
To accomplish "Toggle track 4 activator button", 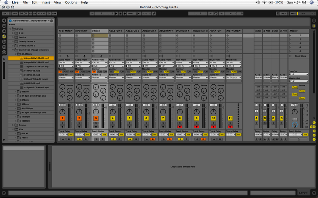I will click(112, 118).
